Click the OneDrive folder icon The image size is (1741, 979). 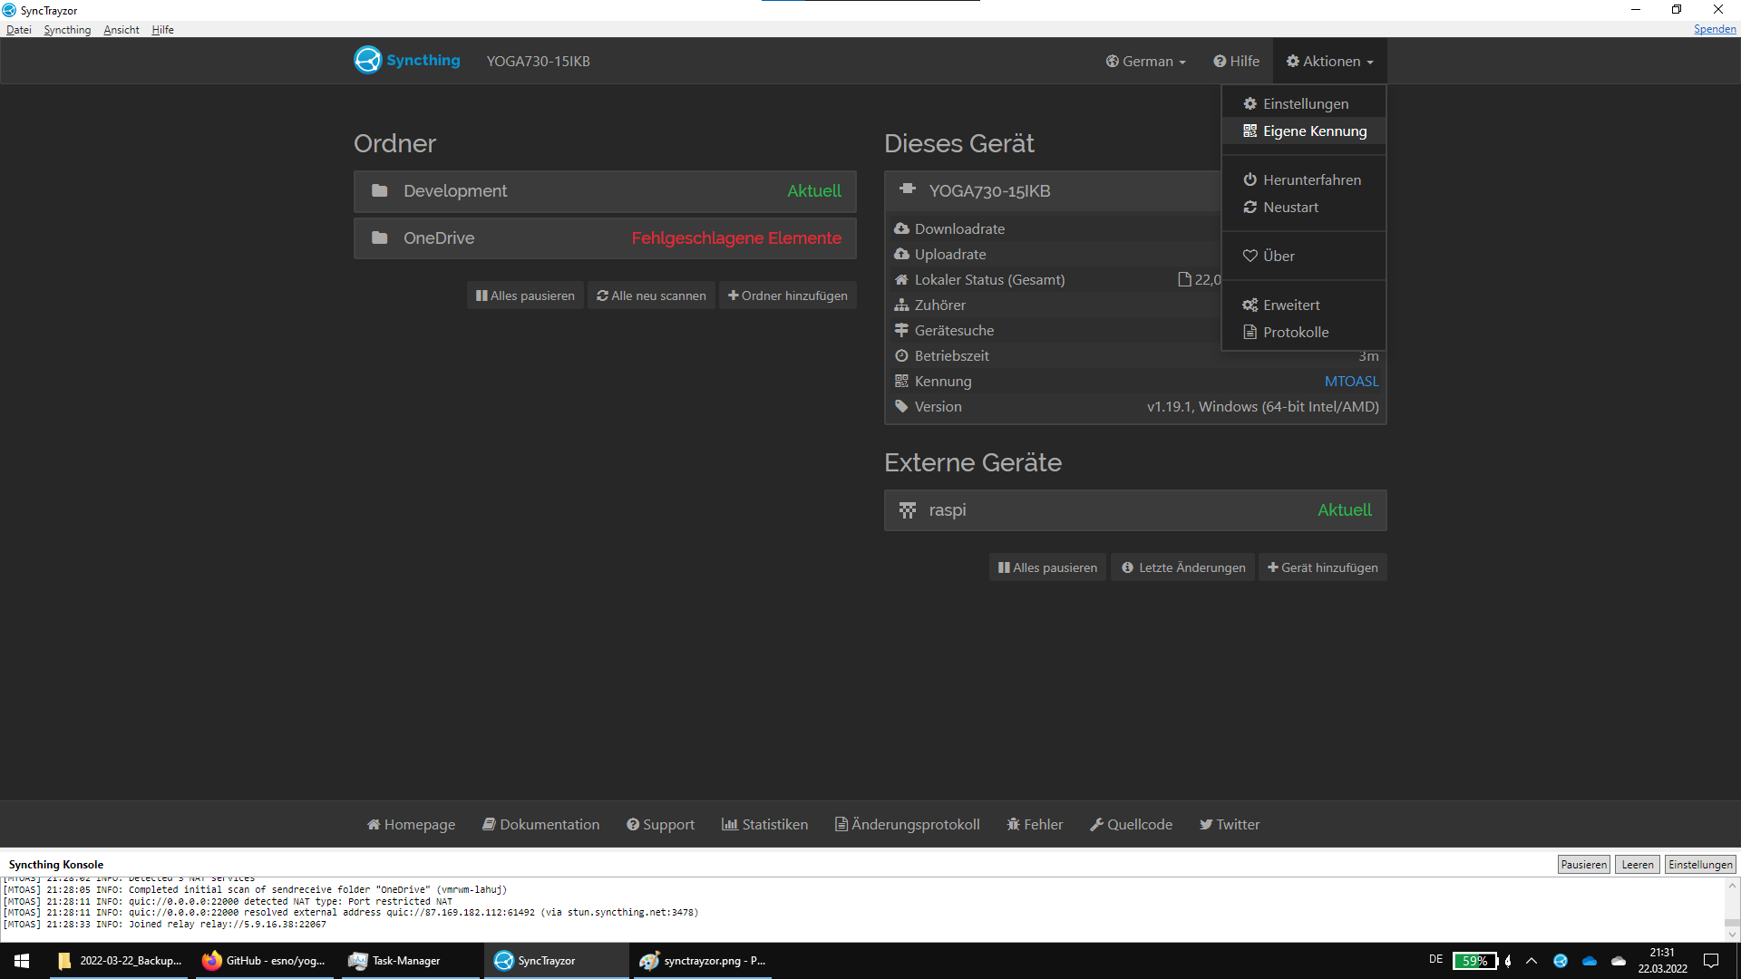(x=380, y=237)
